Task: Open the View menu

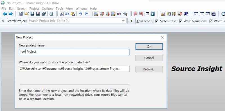Action: tap(69, 8)
